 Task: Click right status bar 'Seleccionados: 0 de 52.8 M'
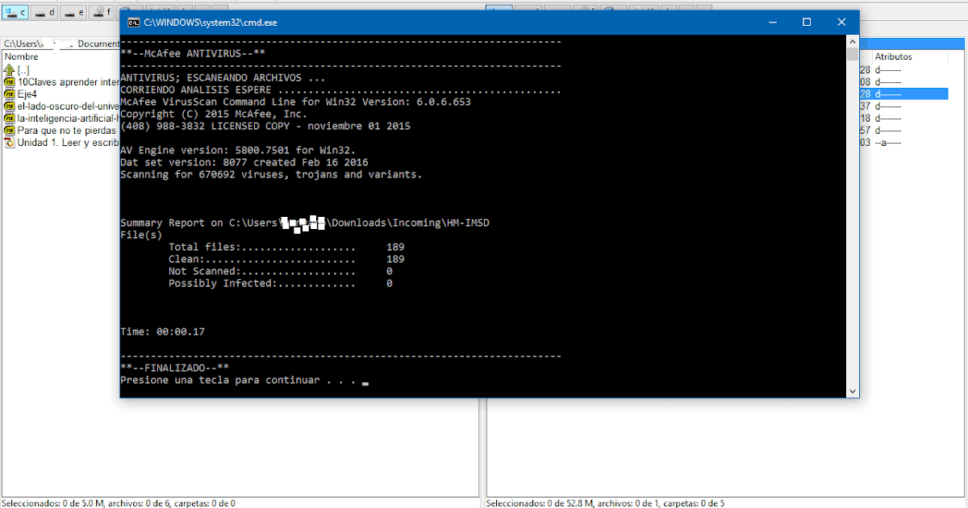(x=605, y=502)
